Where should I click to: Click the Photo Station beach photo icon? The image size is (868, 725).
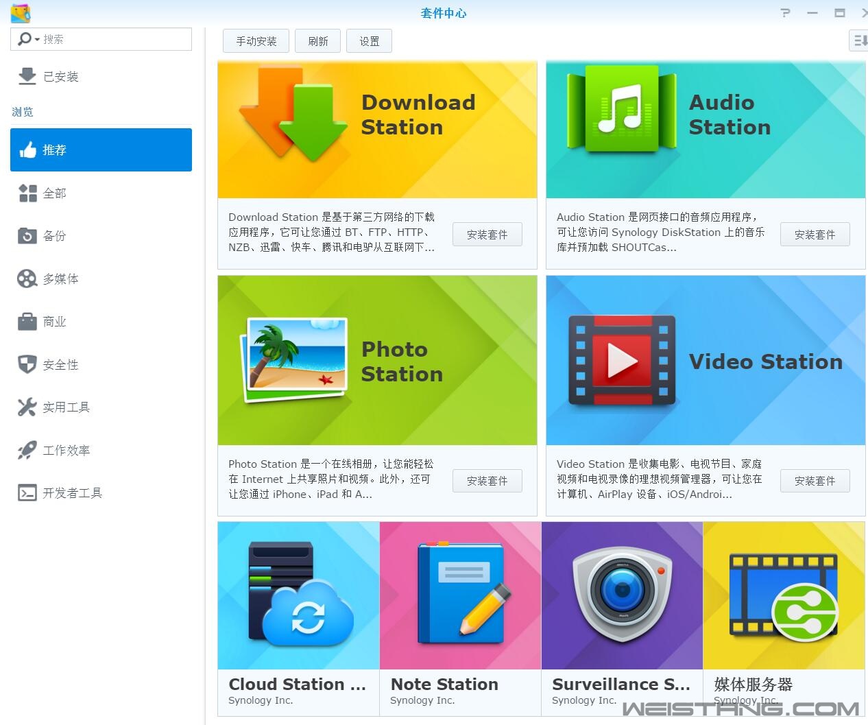[x=293, y=359]
